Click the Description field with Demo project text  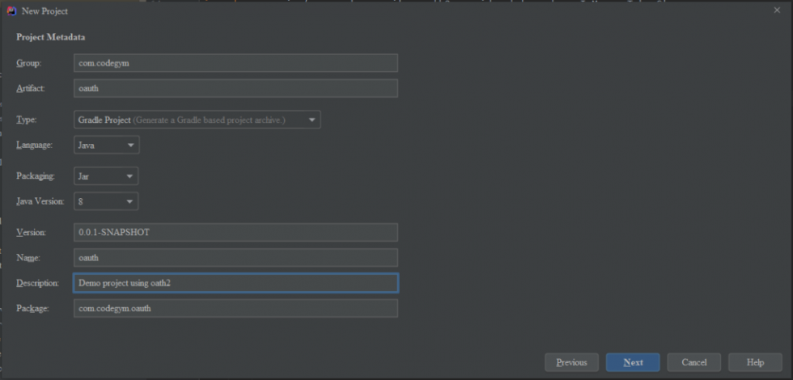pos(235,283)
